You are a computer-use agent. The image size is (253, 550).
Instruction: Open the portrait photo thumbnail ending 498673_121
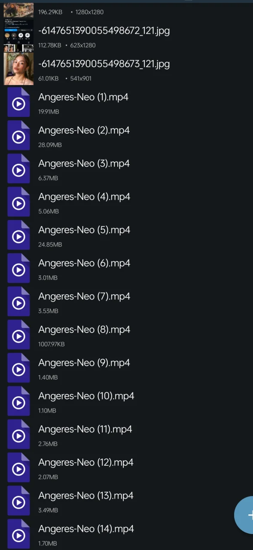click(18, 69)
